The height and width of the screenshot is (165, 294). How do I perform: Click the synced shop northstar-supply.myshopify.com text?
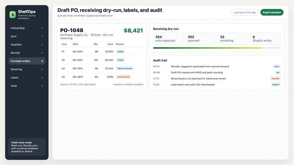(x=85, y=15)
